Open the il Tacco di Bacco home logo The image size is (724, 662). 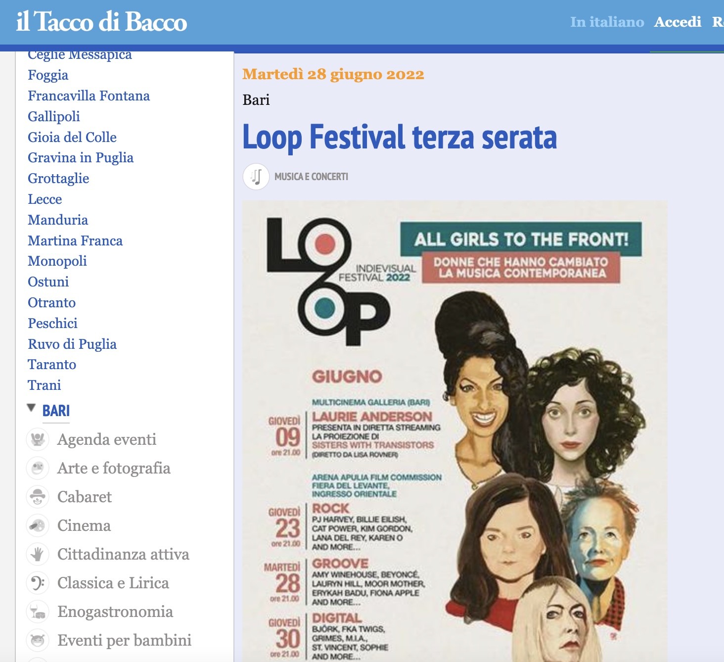point(101,22)
